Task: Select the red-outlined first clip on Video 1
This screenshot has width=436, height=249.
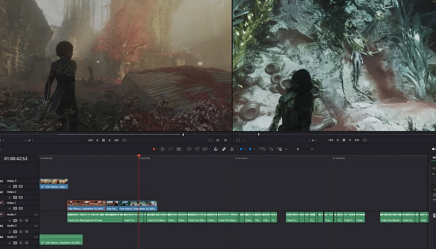Action: (x=87, y=206)
